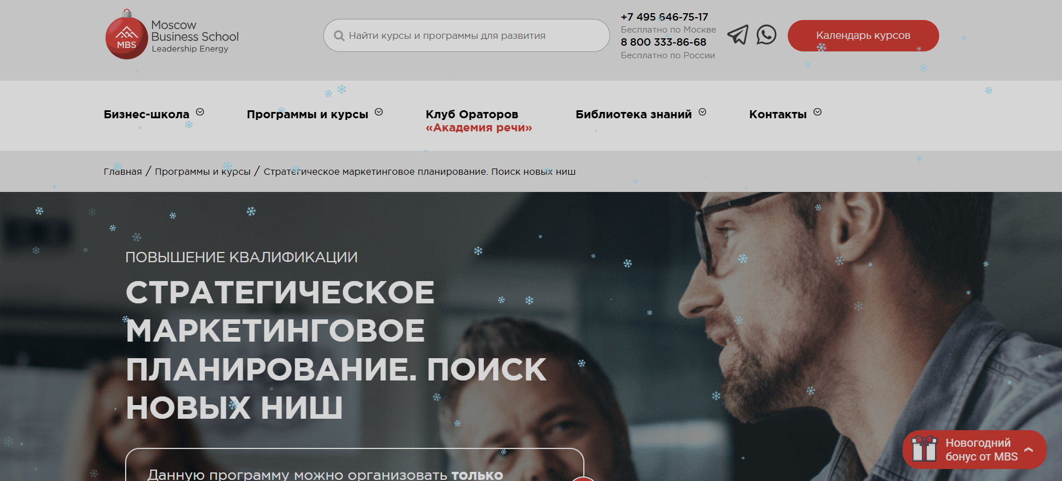Click the Календарь курсов button

(x=863, y=35)
